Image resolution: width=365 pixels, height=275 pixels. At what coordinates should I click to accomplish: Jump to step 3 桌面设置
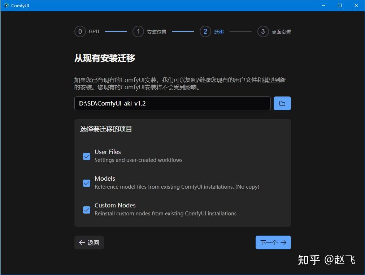(x=274, y=31)
